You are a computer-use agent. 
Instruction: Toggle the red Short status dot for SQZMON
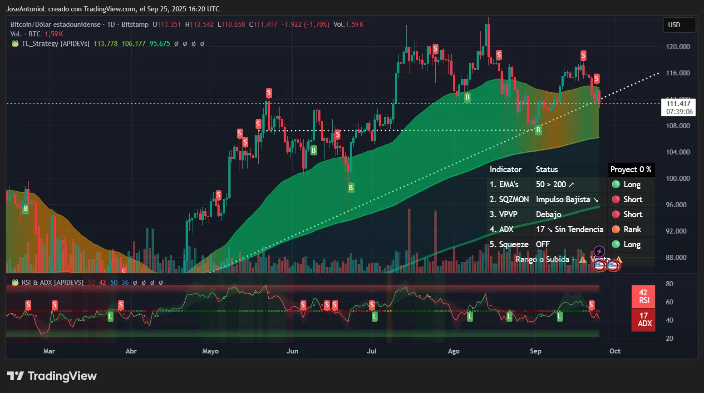[x=616, y=199]
